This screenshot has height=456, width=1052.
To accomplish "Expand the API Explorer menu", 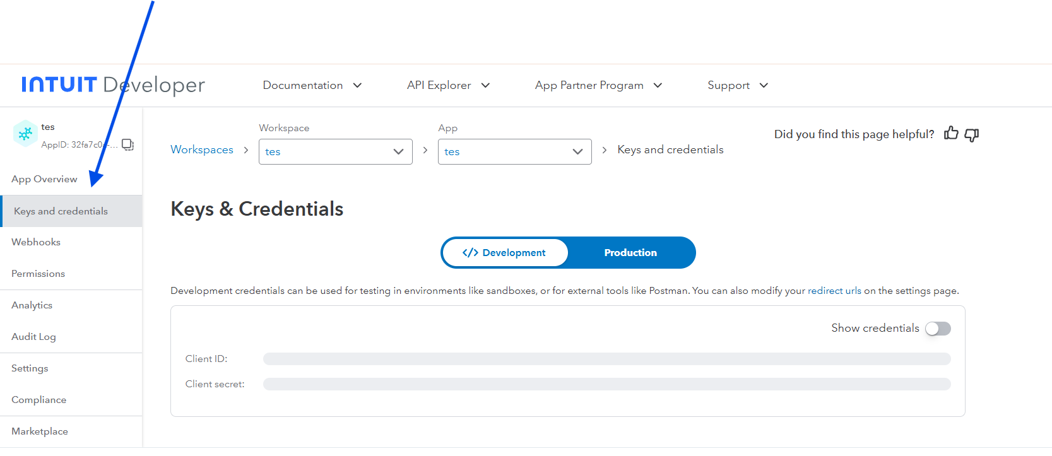I will coord(448,85).
